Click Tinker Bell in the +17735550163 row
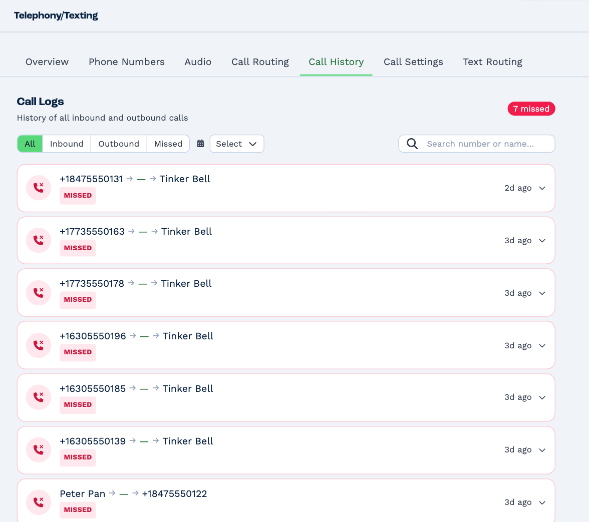The image size is (589, 522). 186,232
